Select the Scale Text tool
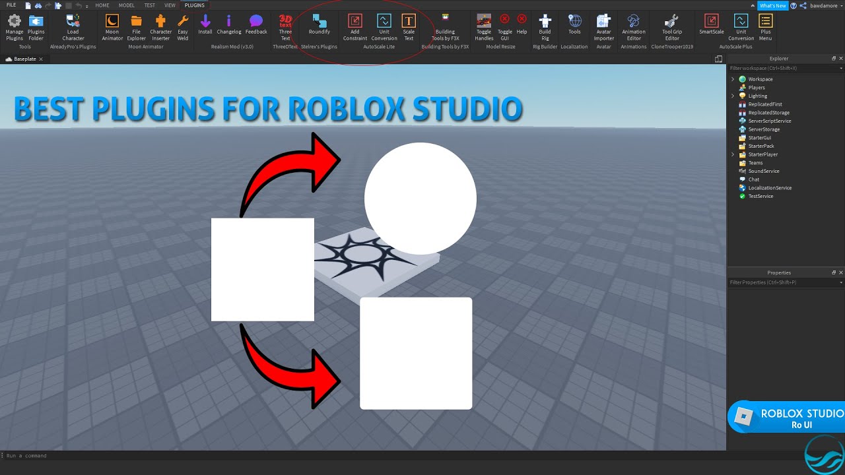 coord(409,28)
